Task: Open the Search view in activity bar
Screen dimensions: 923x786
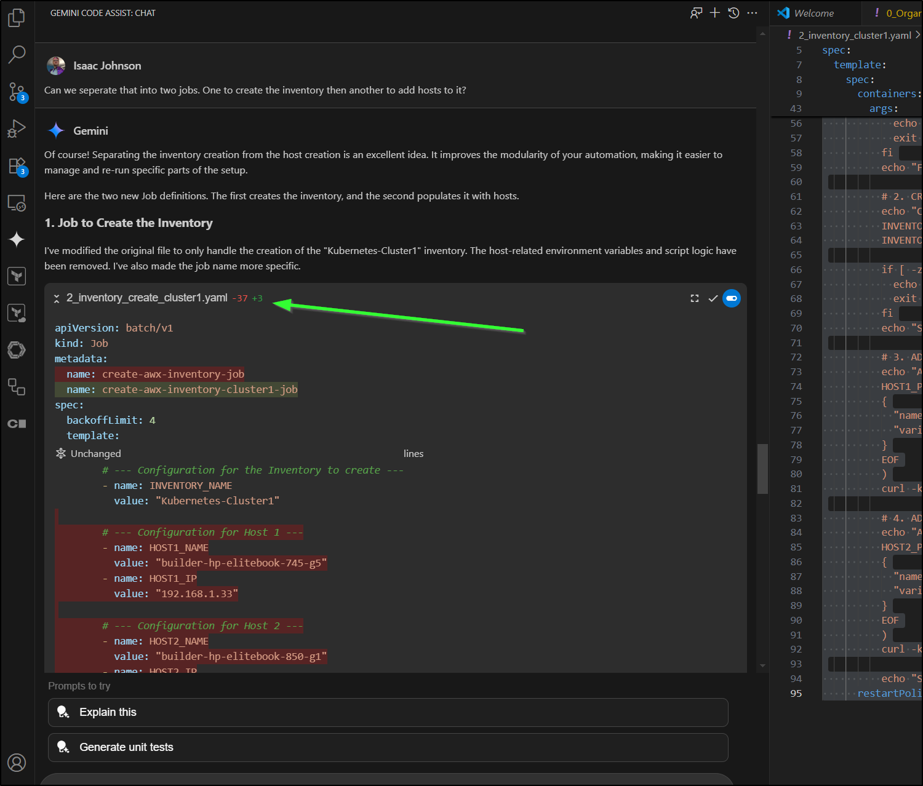Action: click(x=17, y=55)
